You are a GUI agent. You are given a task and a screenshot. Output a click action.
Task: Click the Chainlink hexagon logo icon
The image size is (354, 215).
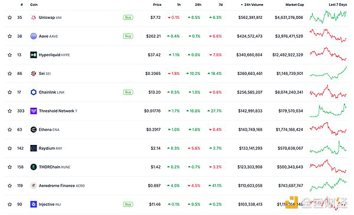[x=34, y=92]
